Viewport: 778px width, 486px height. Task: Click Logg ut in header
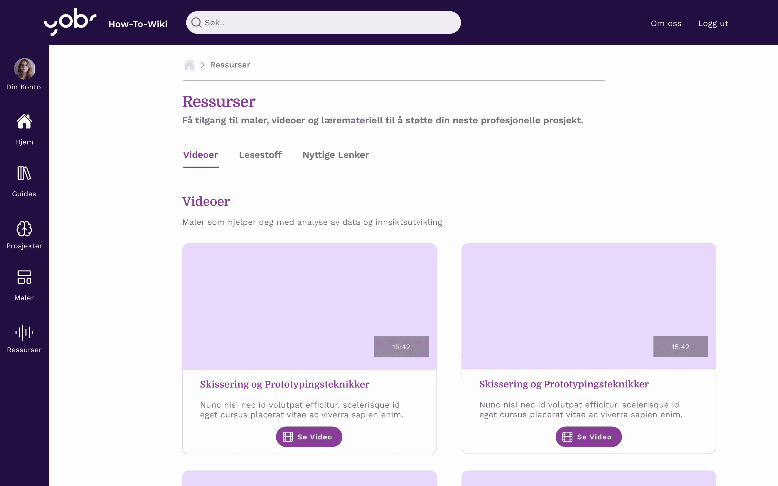713,23
